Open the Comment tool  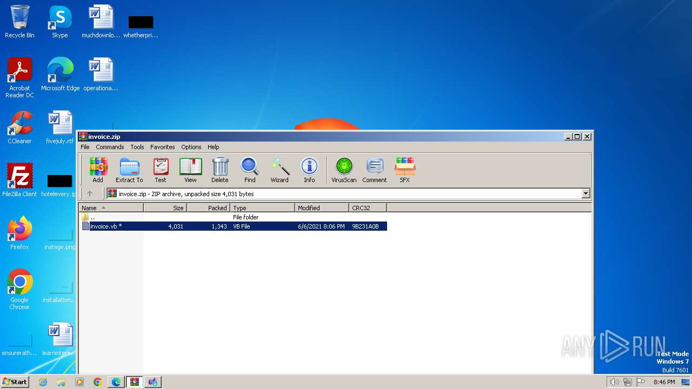coord(375,170)
